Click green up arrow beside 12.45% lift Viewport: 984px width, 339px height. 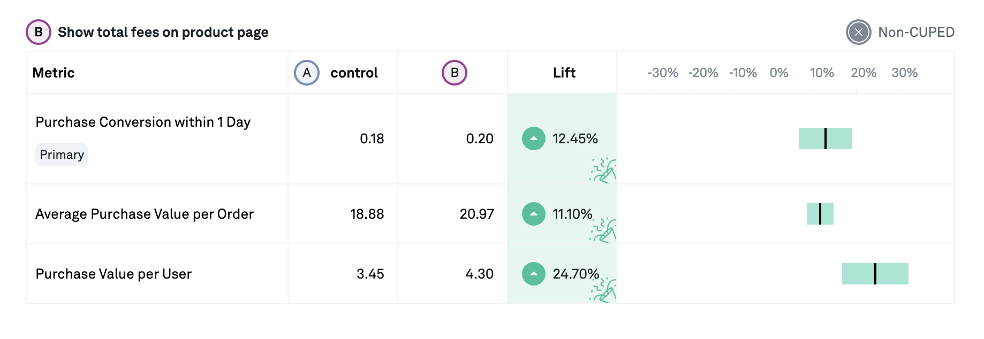click(x=534, y=138)
